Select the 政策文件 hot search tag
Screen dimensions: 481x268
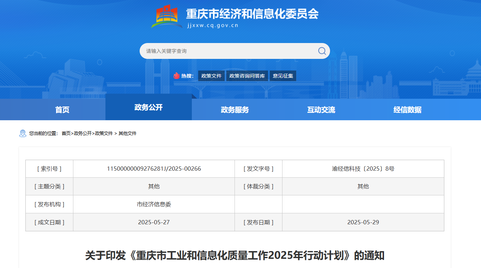pos(211,76)
